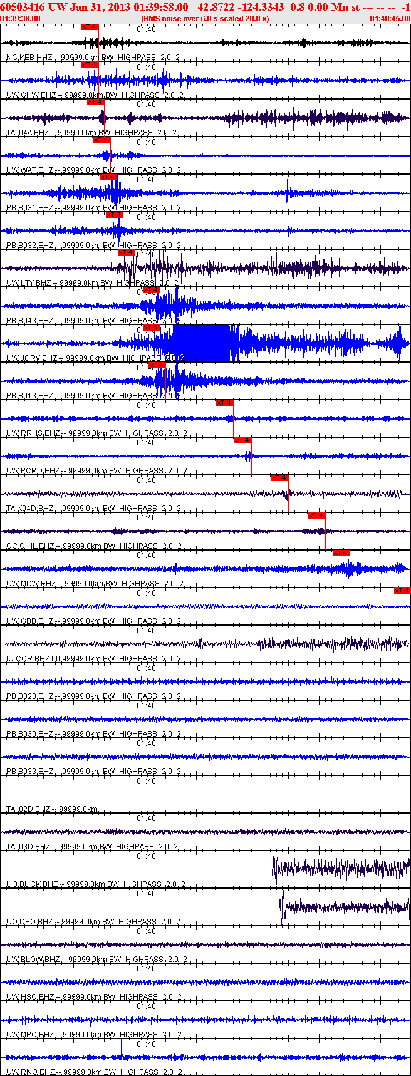411x1076 pixels.
Task: Click the red pick marker on UW.RRHS trace
Action: pyautogui.click(x=224, y=403)
